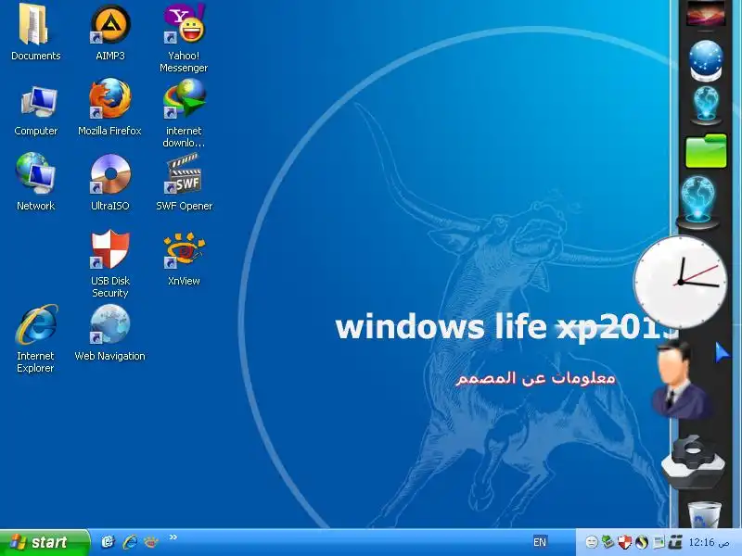Click the dark tray icon next to the clock
Screen dimensions: 742x556
(x=675, y=542)
